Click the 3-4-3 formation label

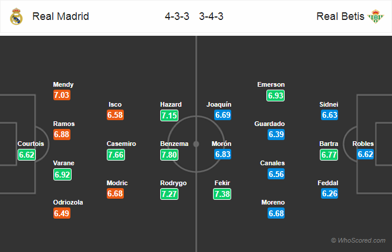pos(211,16)
